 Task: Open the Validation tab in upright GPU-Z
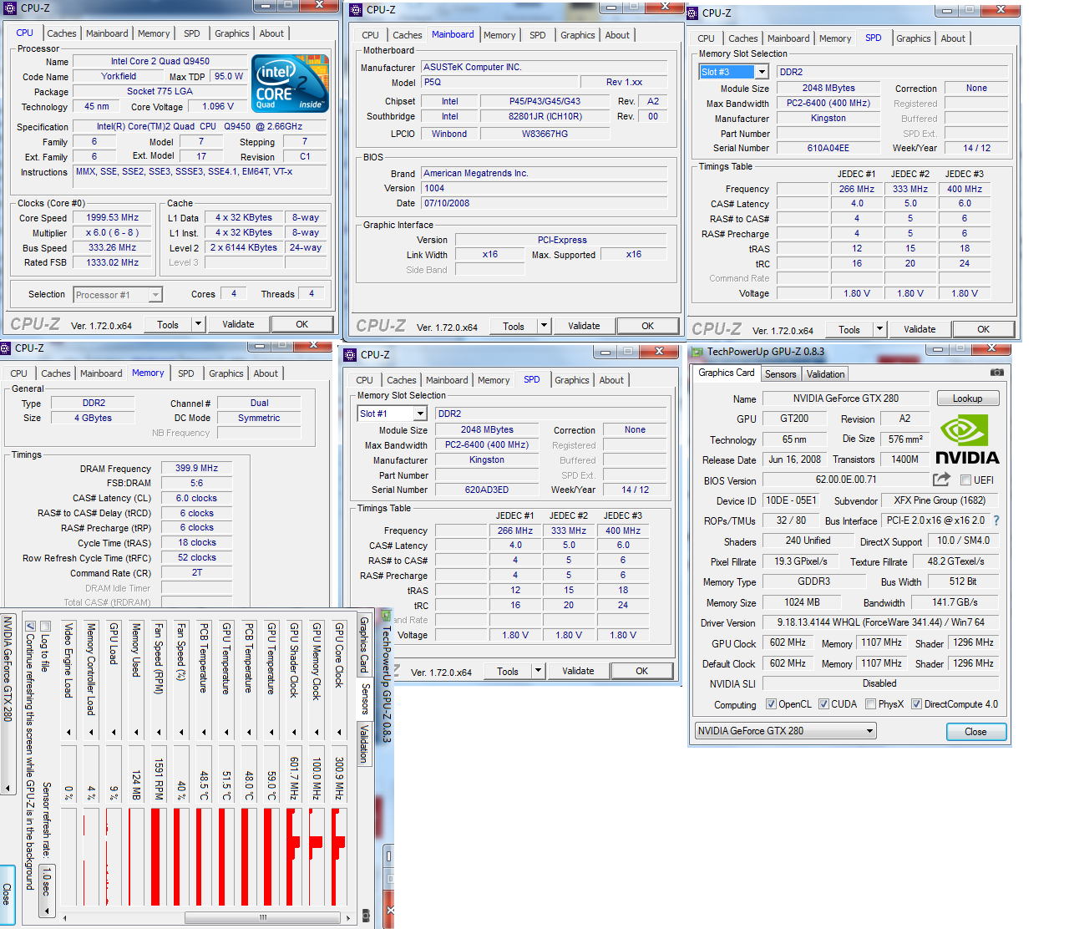coord(826,374)
